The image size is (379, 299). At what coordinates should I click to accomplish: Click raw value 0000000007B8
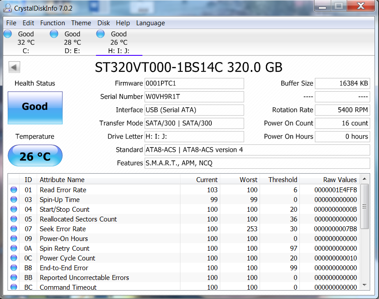(336, 229)
